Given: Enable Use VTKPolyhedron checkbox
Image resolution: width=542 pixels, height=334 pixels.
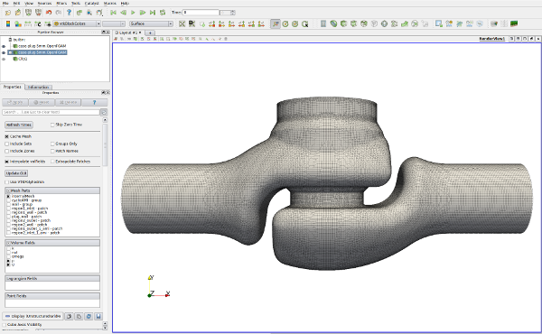Looking at the screenshot, I should [7, 182].
